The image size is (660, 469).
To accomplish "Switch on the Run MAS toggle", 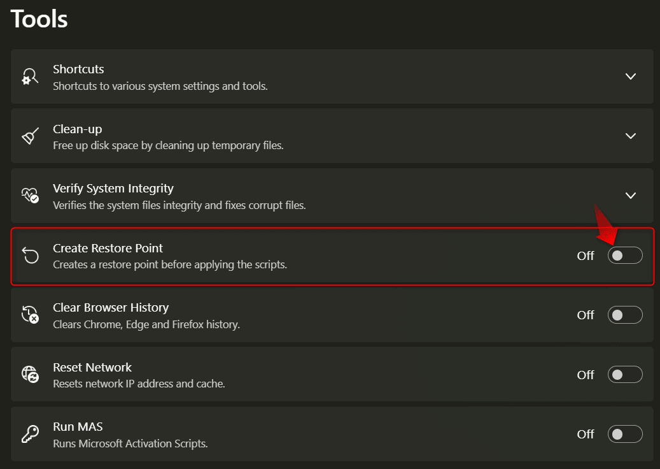I will point(625,434).
